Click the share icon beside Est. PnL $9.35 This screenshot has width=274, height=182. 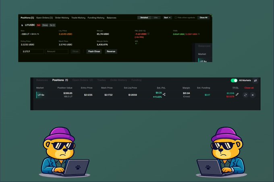pos(164,94)
